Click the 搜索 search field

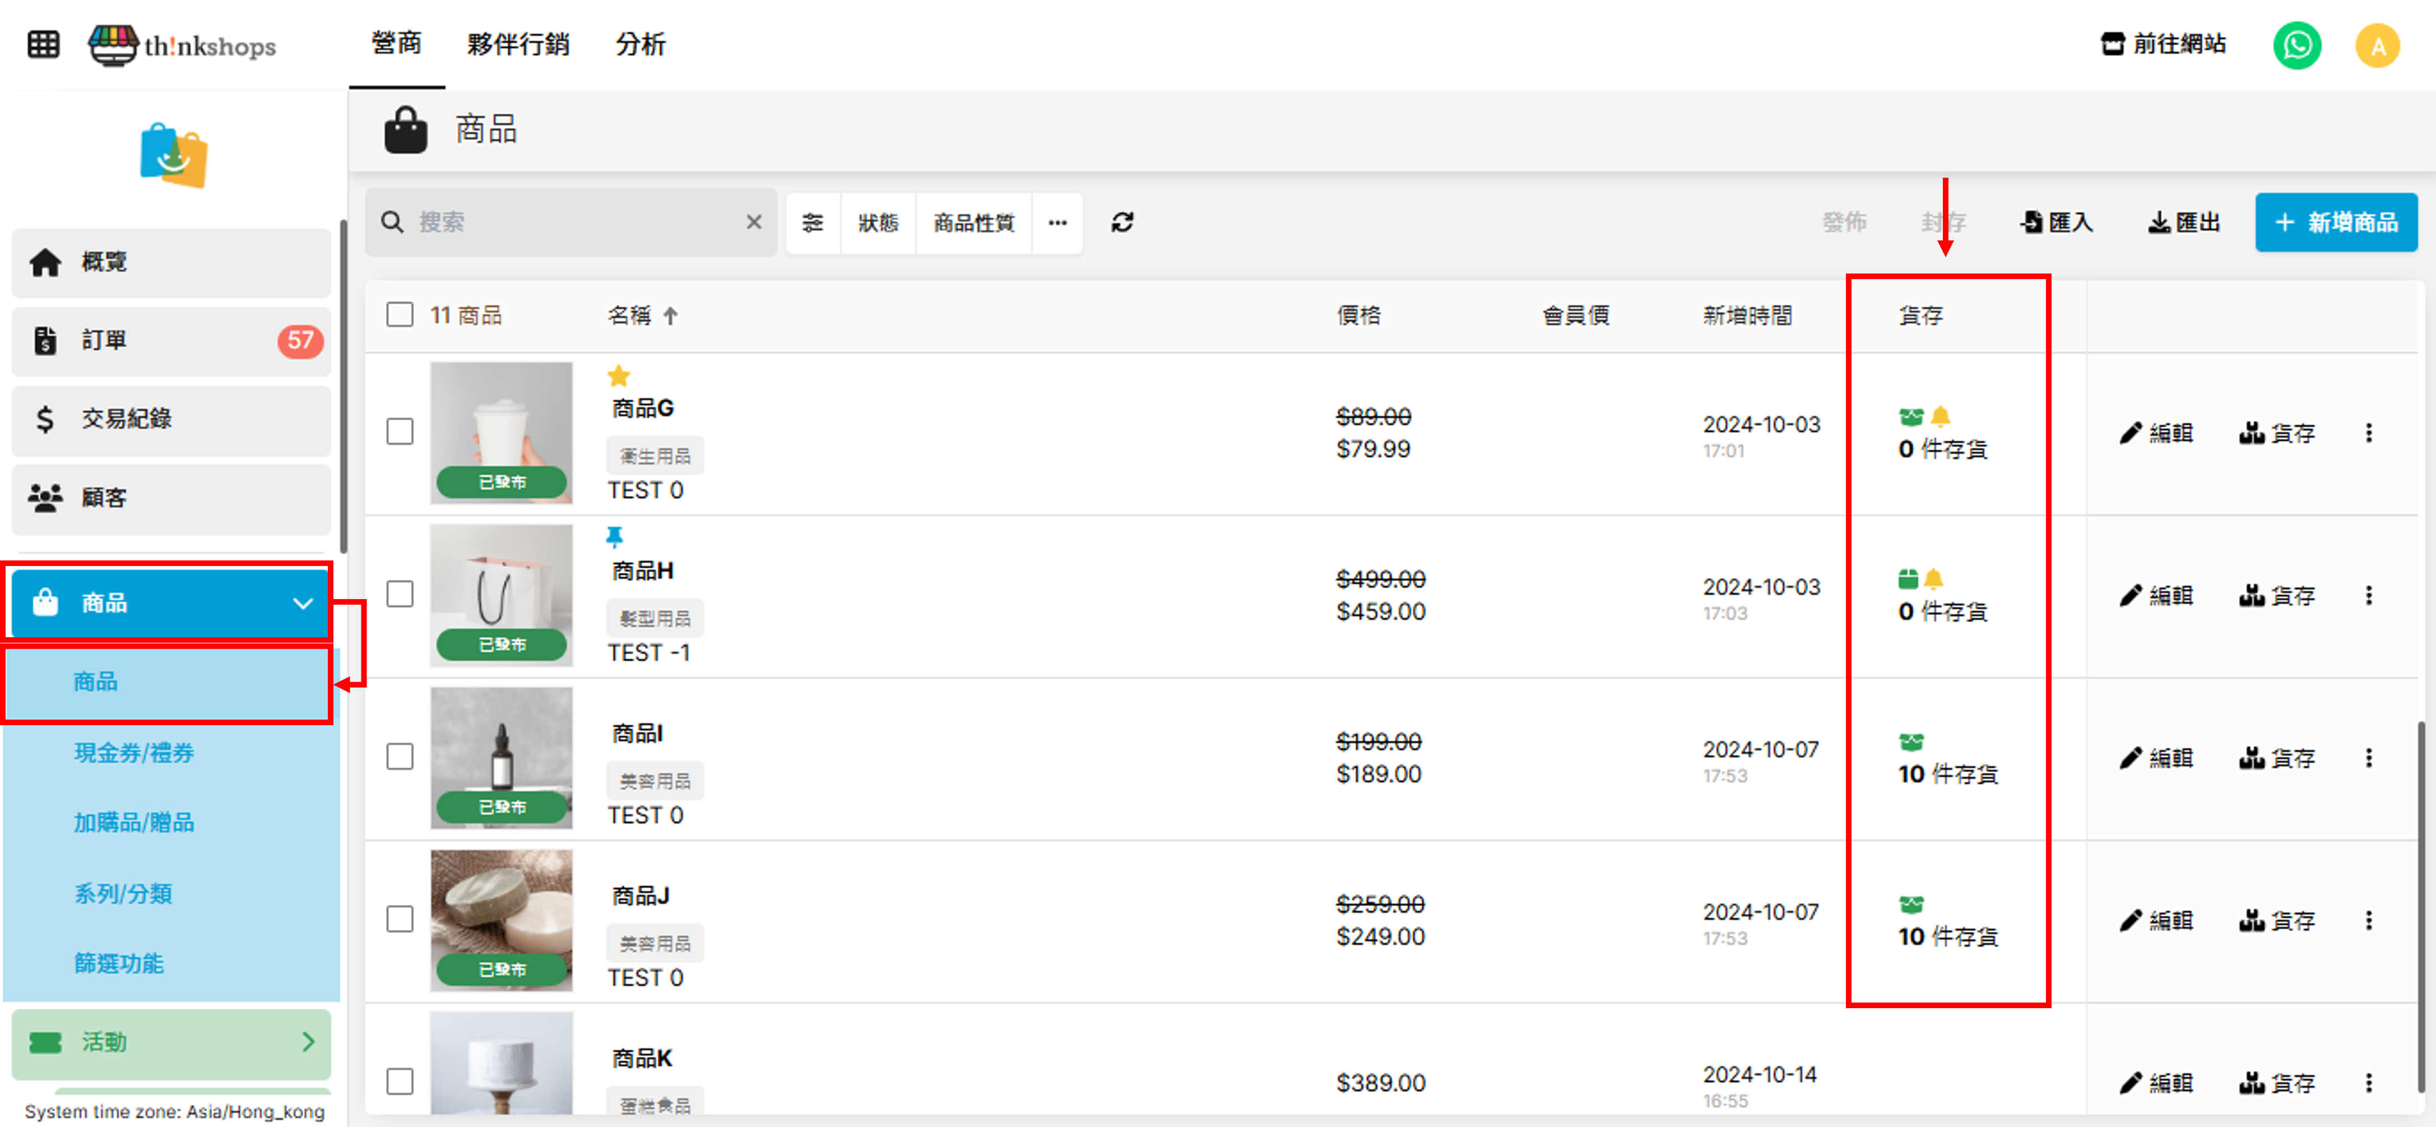click(567, 222)
